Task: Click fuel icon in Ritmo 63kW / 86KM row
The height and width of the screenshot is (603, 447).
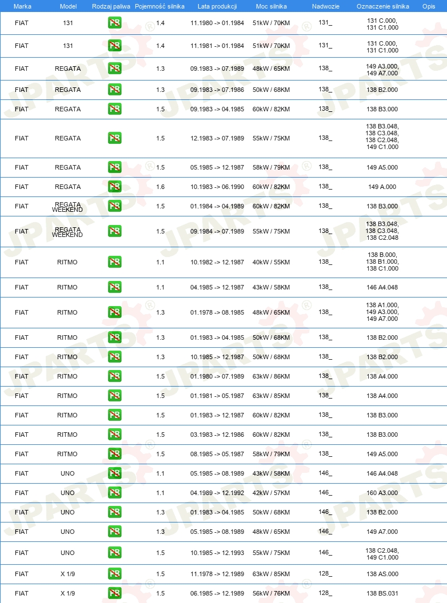Action: (x=115, y=376)
